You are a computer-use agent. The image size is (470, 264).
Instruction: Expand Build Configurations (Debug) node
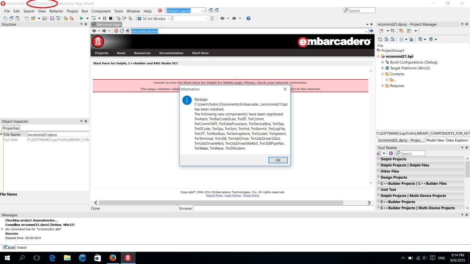382,62
